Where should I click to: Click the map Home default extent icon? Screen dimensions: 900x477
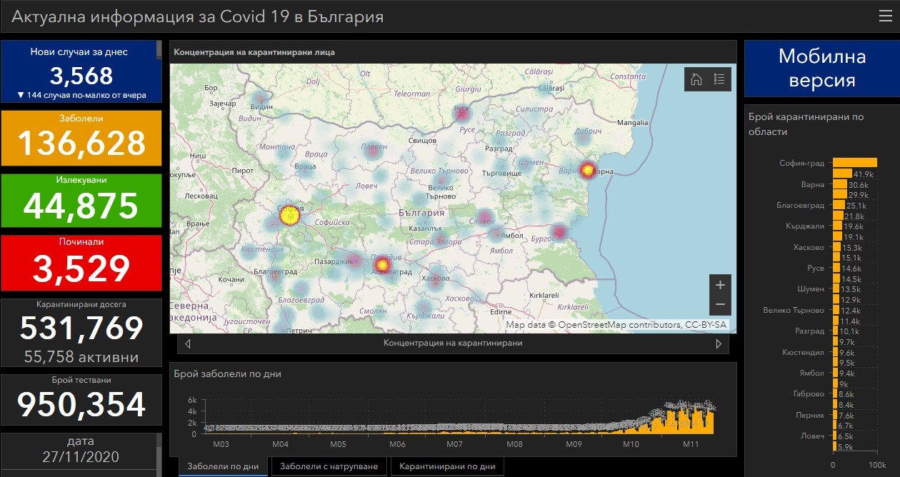tap(696, 79)
